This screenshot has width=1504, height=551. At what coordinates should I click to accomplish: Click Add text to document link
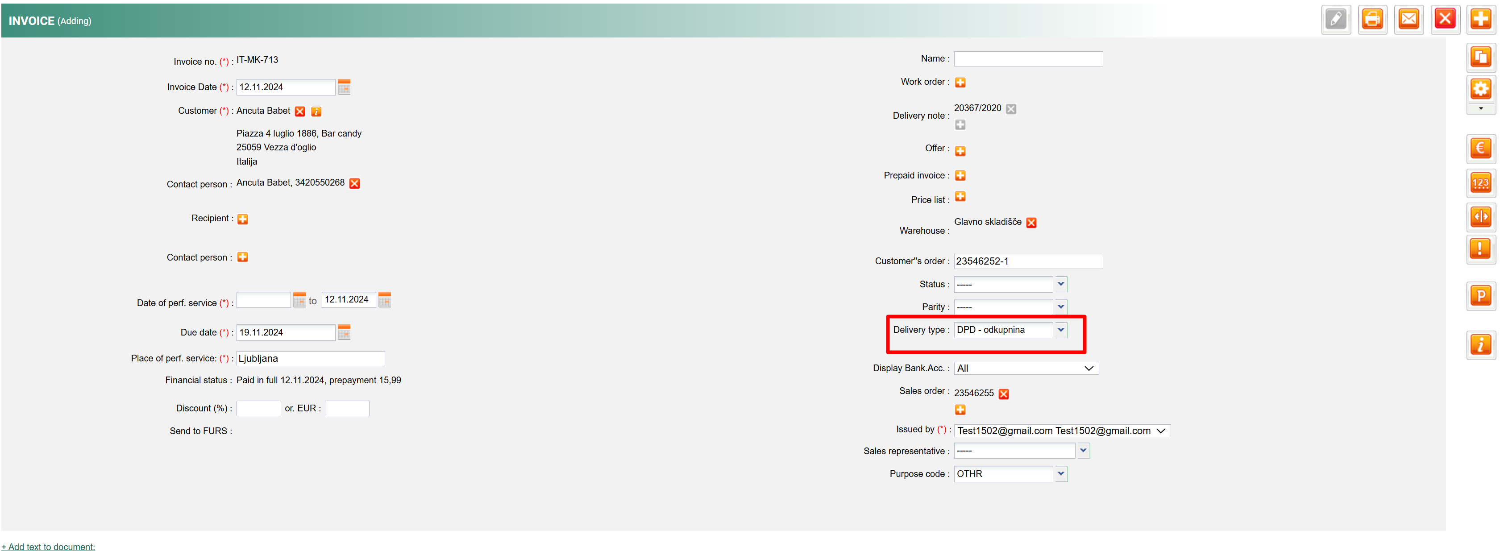click(49, 547)
